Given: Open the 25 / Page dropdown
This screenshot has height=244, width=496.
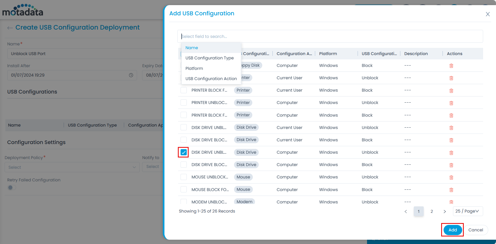Looking at the screenshot, I should (468, 211).
